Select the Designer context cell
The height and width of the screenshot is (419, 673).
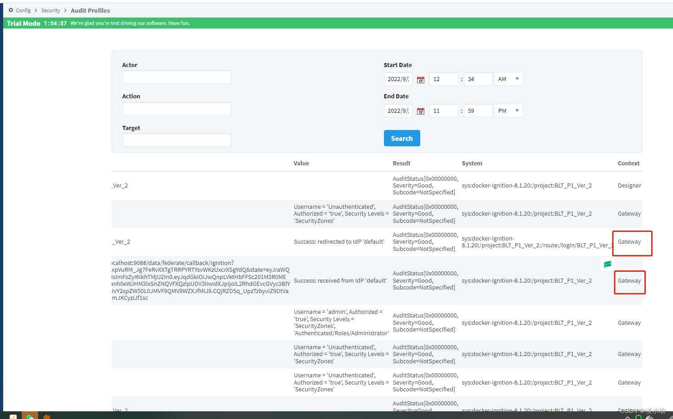coord(629,186)
